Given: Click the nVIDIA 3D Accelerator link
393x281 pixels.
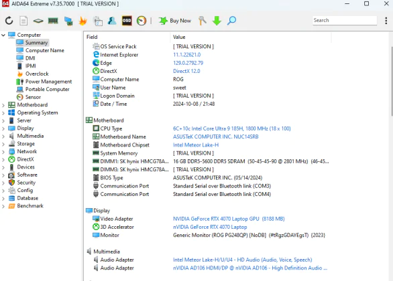Looking at the screenshot, I should pyautogui.click(x=210, y=227).
